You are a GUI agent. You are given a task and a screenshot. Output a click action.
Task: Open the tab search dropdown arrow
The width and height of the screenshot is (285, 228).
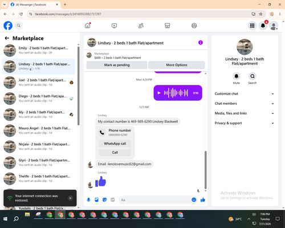point(5,5)
